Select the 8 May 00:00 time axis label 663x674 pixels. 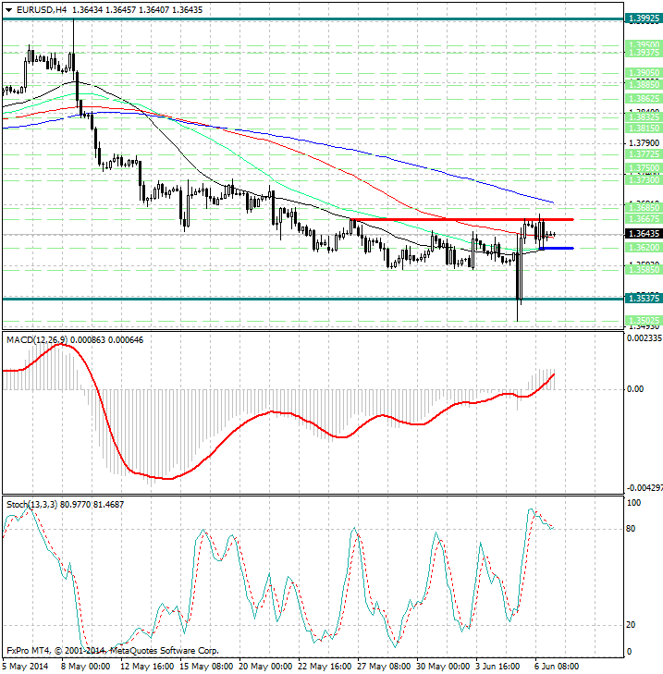pos(85,667)
